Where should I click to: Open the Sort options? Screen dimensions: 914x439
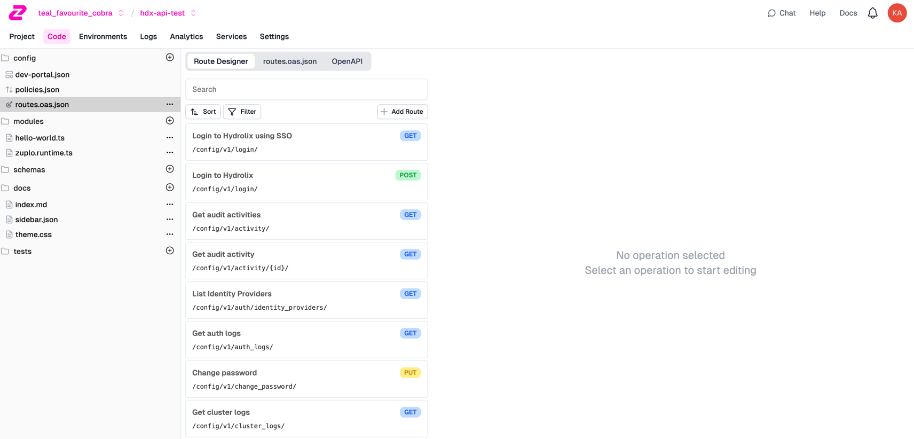click(x=203, y=112)
